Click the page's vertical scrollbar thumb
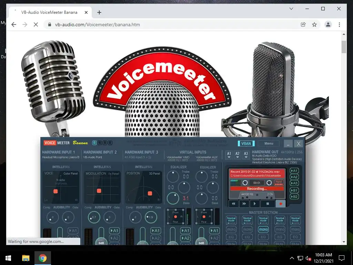Viewport: 353px width, 265px height. tap(344, 47)
